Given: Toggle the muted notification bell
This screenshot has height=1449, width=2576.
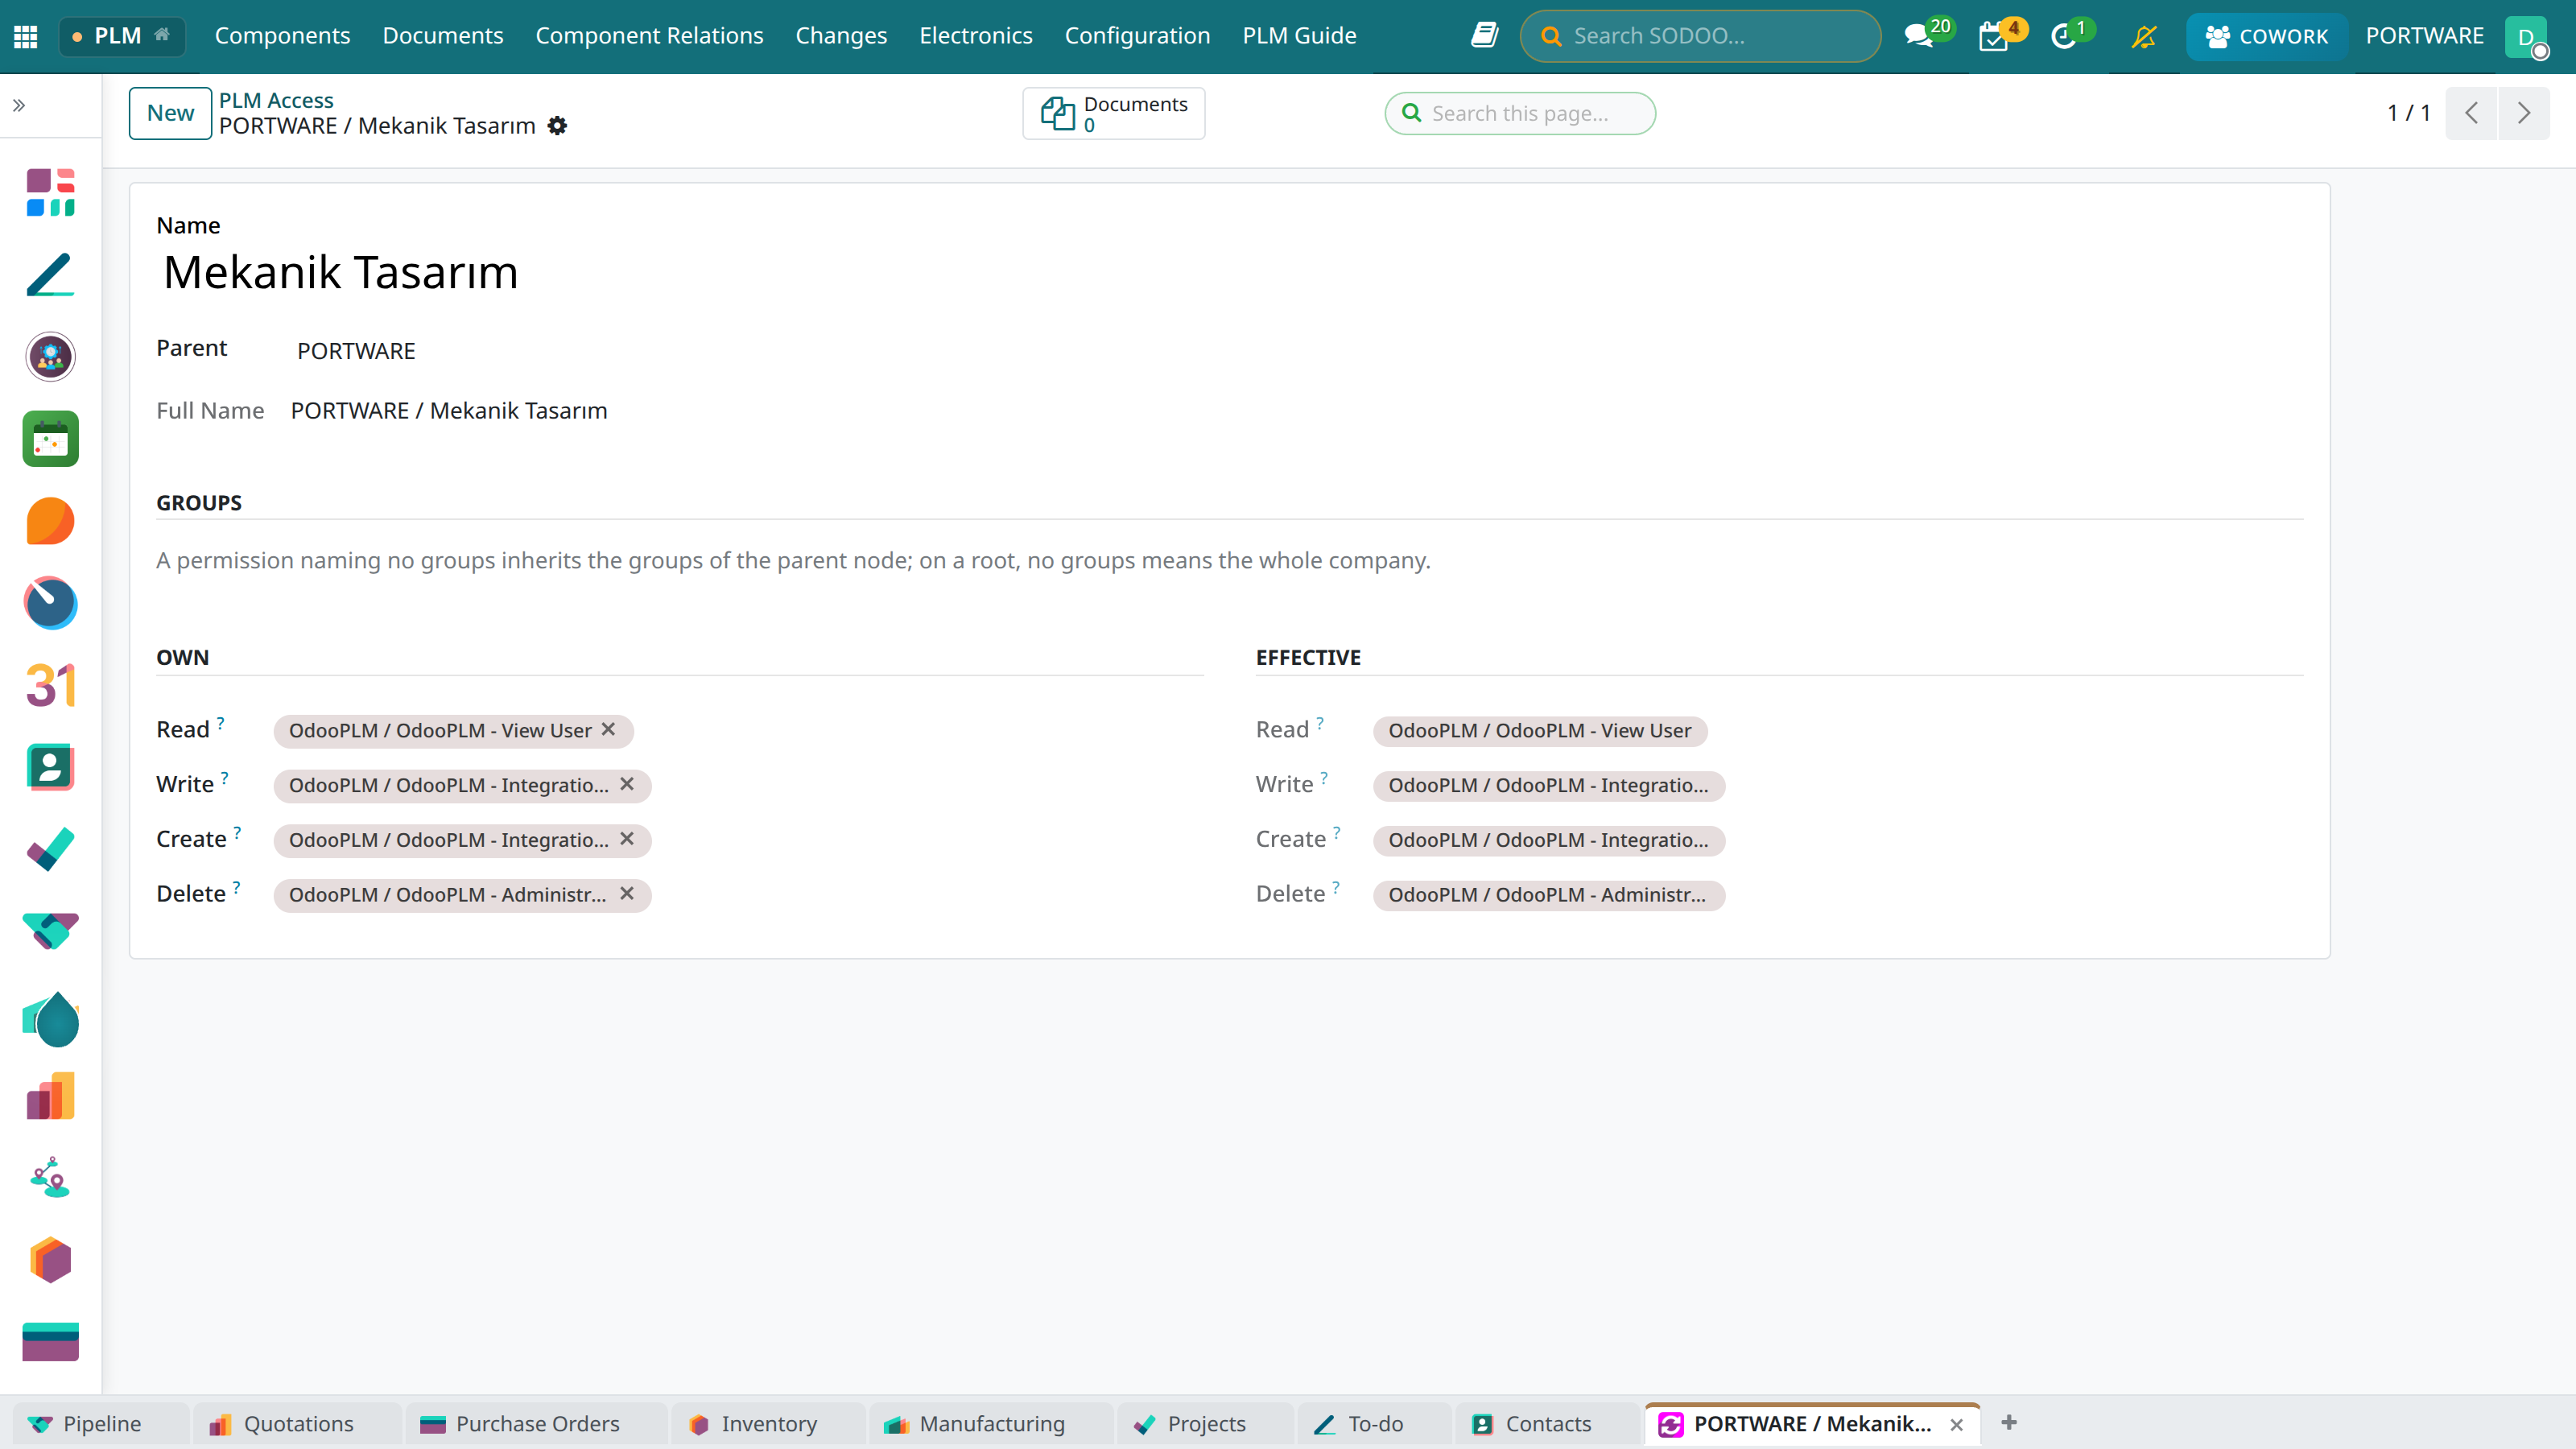Looking at the screenshot, I should pos(2143,37).
